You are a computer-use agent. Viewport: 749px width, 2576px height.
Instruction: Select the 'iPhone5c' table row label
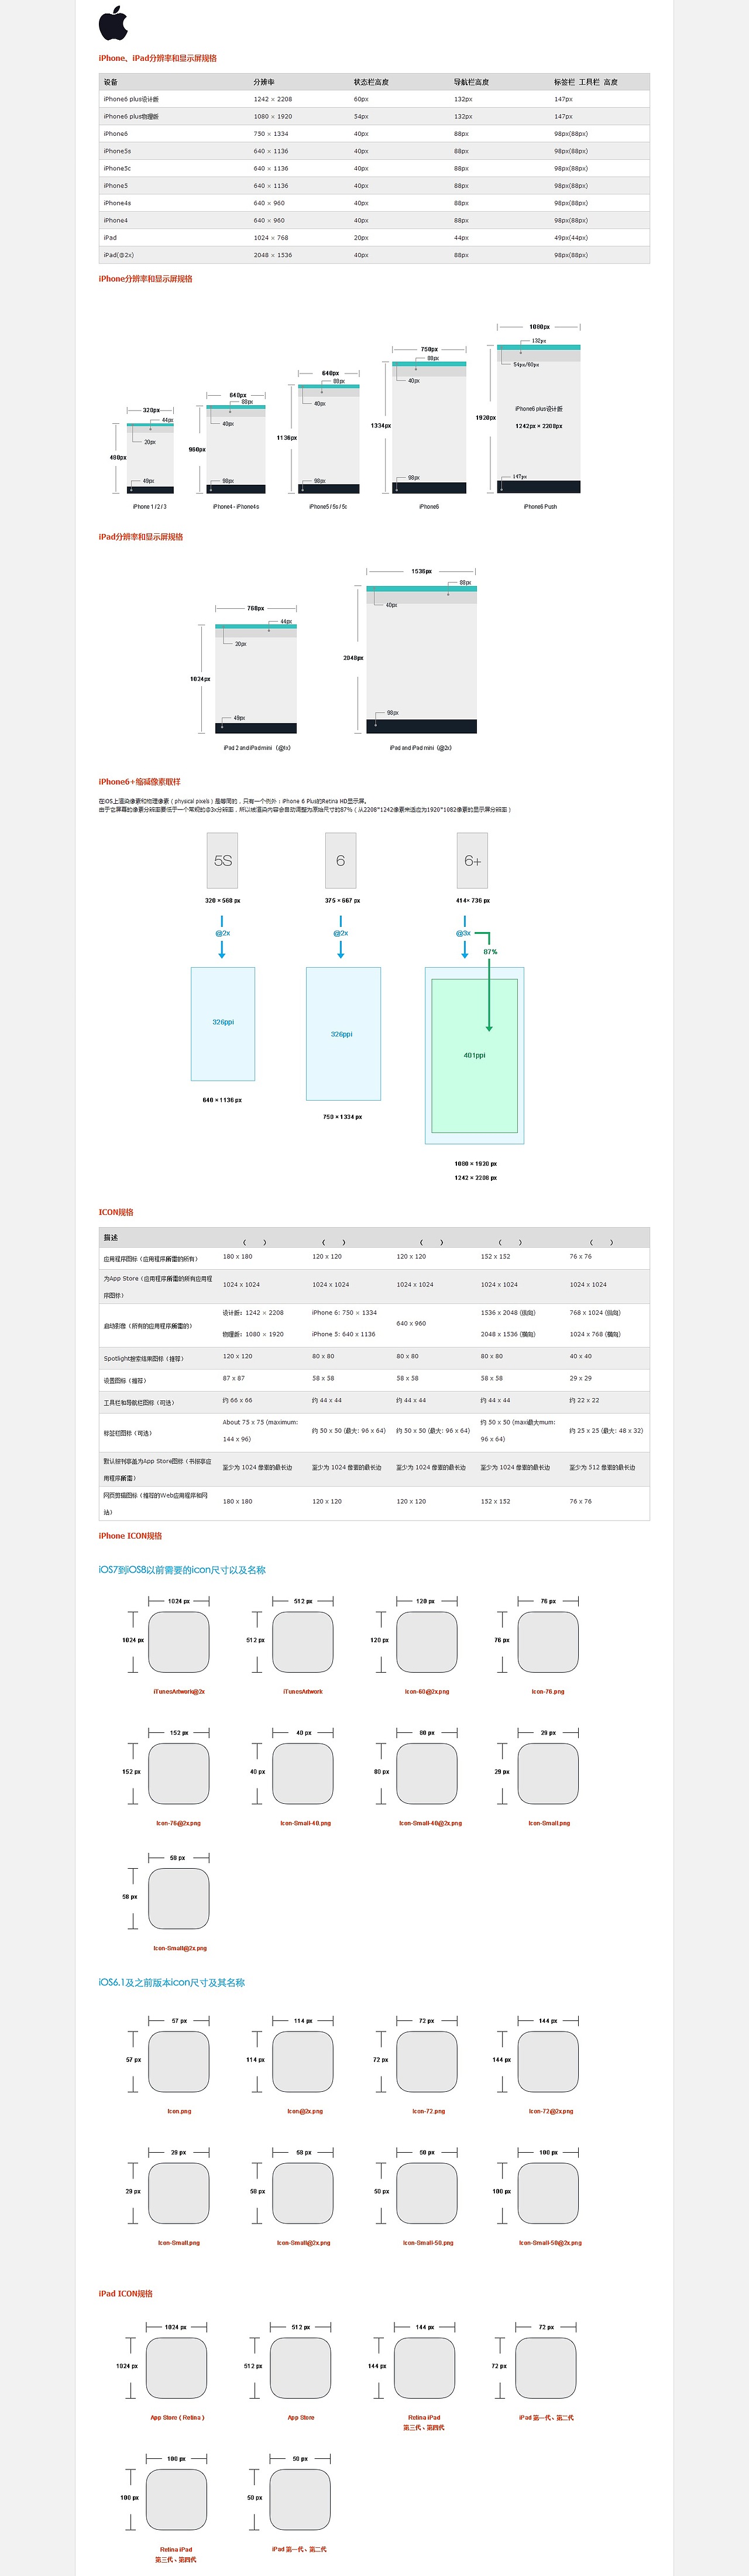click(117, 168)
